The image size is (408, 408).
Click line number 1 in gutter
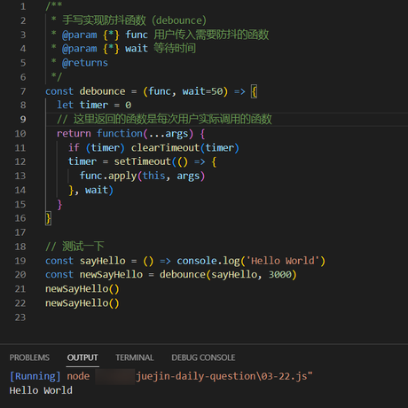click(23, 6)
